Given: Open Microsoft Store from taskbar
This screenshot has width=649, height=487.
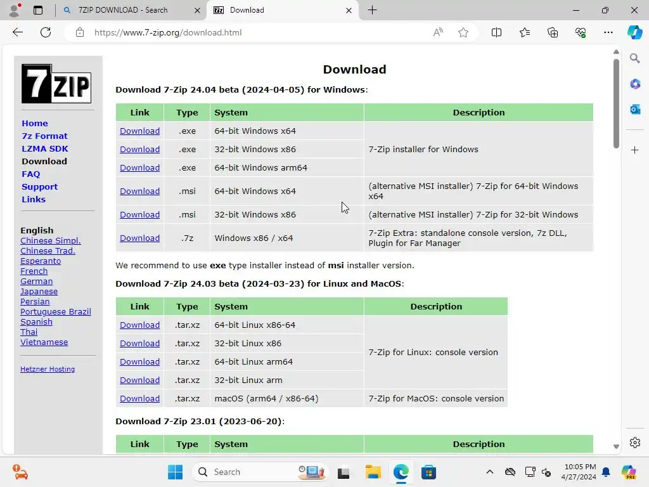Looking at the screenshot, I should [x=428, y=472].
